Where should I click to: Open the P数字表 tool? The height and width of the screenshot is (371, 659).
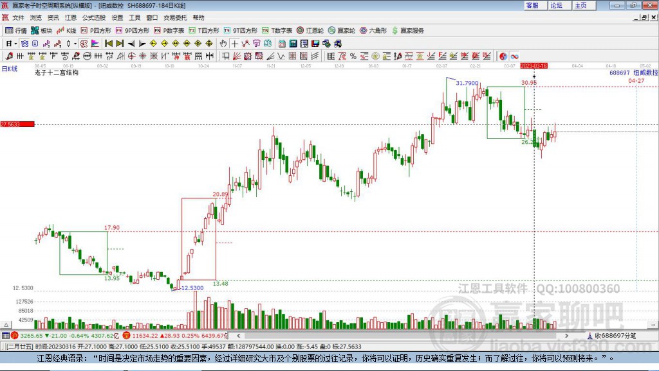click(169, 31)
